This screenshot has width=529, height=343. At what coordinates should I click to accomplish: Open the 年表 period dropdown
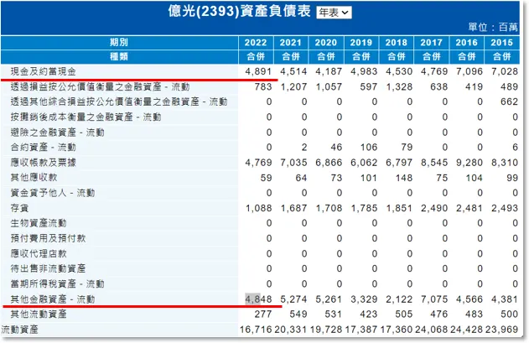pos(334,13)
